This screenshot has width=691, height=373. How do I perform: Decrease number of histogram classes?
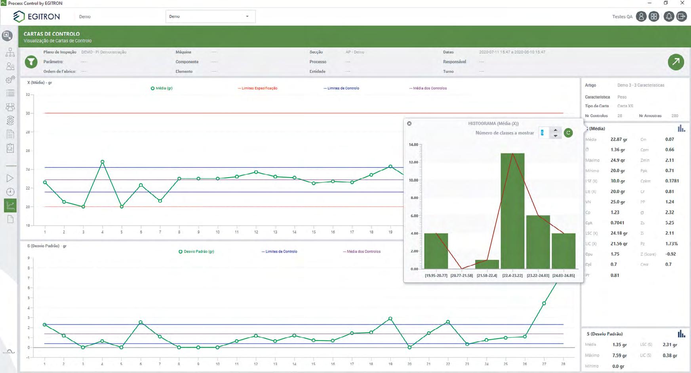pos(556,136)
